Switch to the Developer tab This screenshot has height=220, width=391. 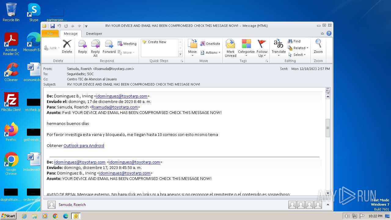point(94,34)
